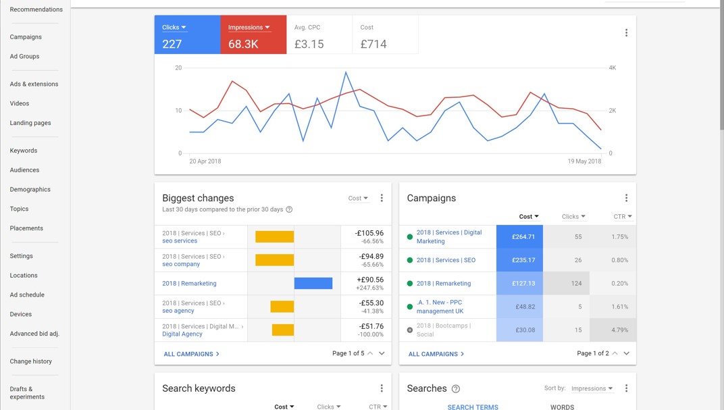Open Ad Groups in sidebar

click(x=24, y=56)
